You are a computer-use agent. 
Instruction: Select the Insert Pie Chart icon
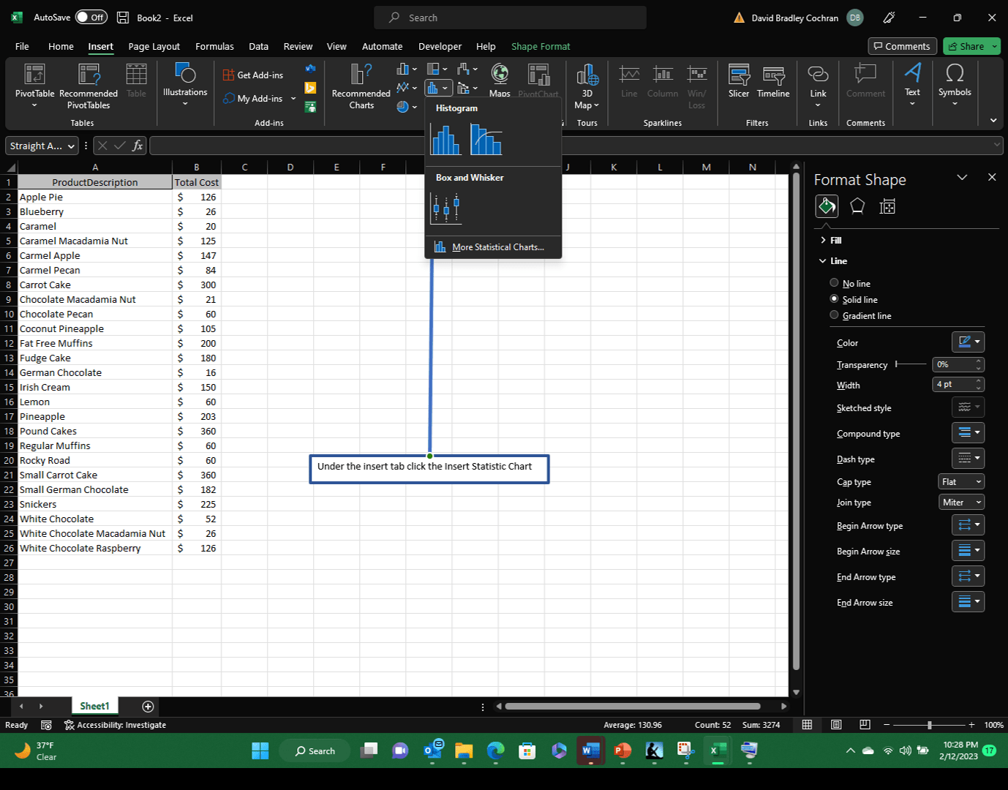point(402,106)
